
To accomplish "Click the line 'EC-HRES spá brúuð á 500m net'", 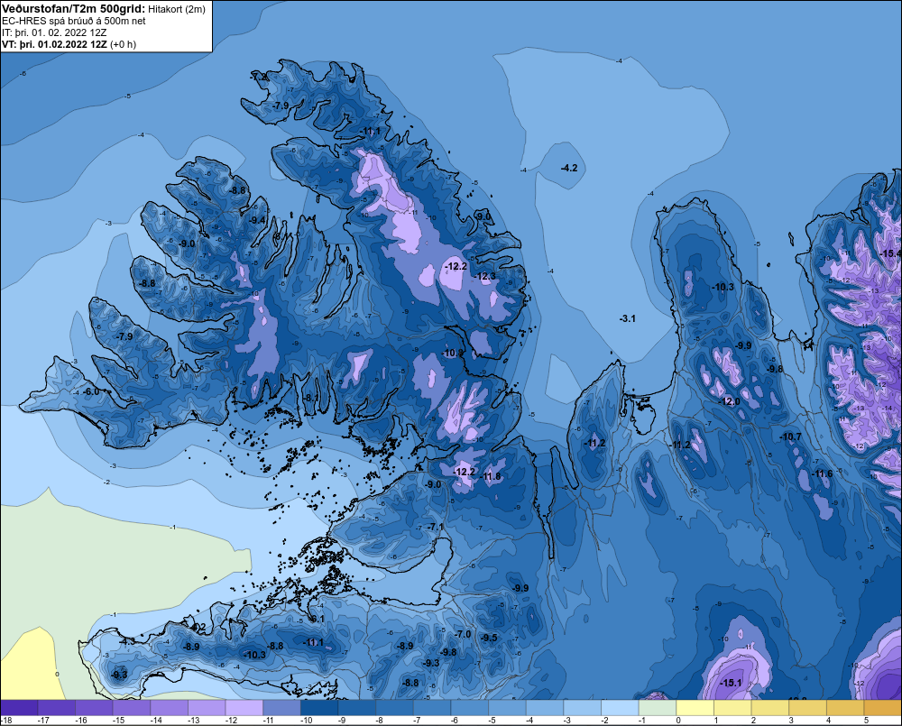I will click(x=74, y=21).
